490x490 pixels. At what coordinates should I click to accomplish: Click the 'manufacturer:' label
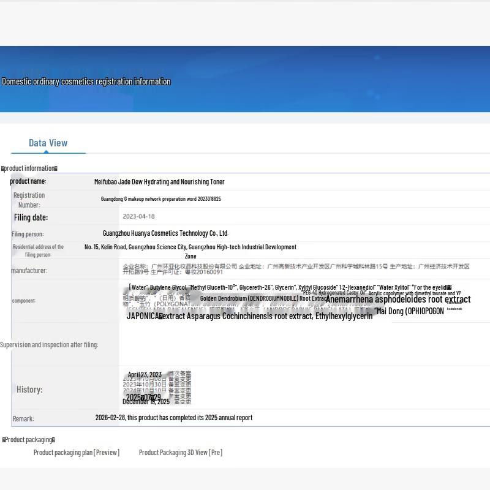[29, 271]
